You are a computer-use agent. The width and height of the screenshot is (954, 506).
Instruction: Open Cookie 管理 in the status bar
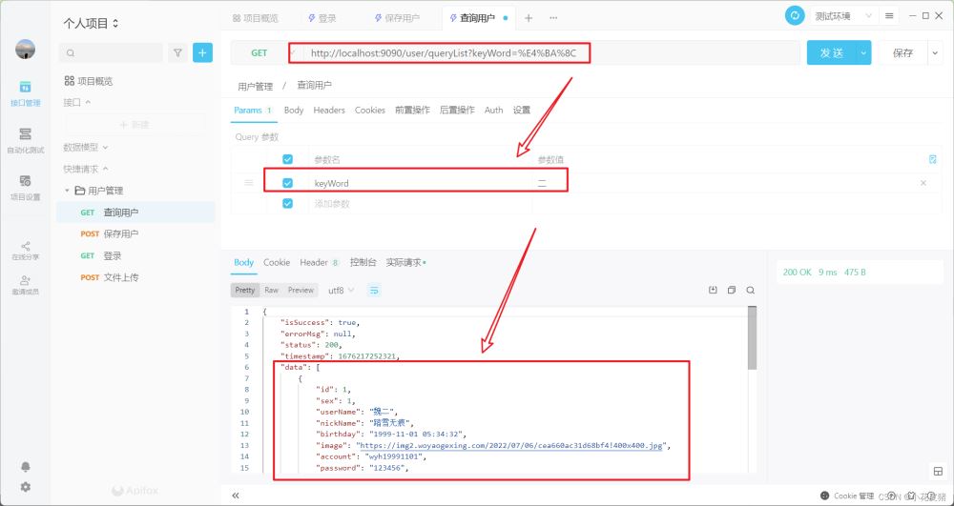tap(847, 496)
